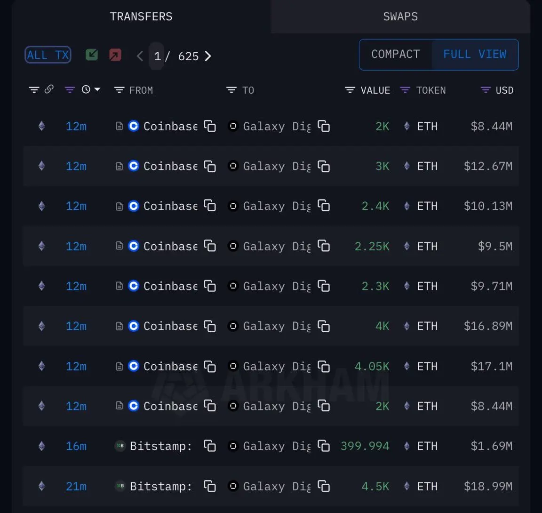Toggle the green inflow transactions filter
The height and width of the screenshot is (513, 542).
pyautogui.click(x=92, y=55)
